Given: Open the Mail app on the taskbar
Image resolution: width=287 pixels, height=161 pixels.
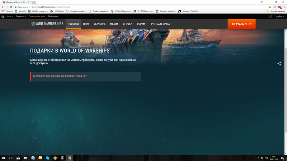Looking at the screenshot, I should pos(18,158).
